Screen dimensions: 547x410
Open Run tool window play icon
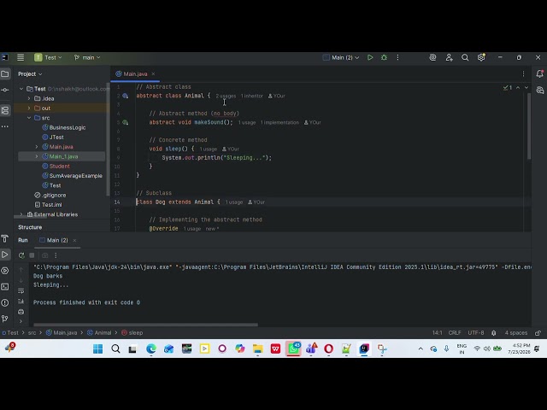coord(5,255)
